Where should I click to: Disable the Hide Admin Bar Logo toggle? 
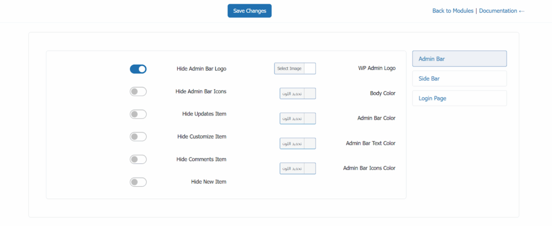138,69
